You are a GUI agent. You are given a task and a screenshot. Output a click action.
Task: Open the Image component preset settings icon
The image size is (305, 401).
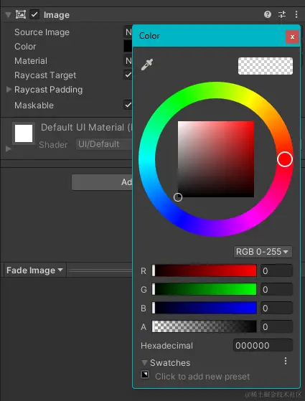pos(282,14)
